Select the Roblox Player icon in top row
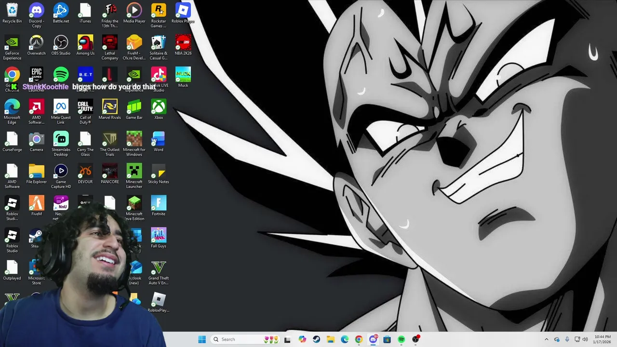Viewport: 617px width, 347px height. [x=183, y=13]
